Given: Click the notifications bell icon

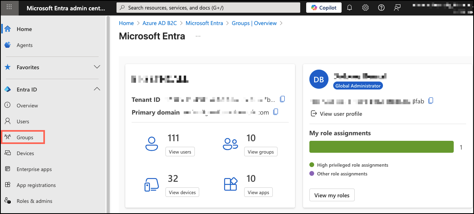Looking at the screenshot, I should pos(350,8).
